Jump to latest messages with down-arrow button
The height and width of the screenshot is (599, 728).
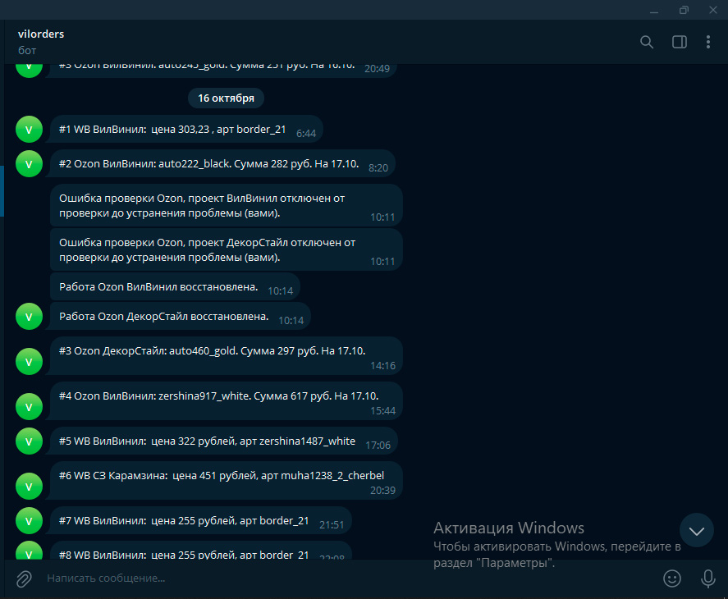[696, 531]
